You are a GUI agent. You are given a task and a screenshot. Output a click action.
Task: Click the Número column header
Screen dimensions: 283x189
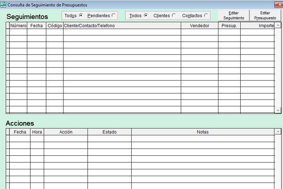18,26
